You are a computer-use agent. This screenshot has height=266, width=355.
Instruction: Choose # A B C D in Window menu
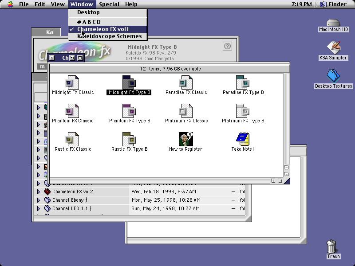pyautogui.click(x=107, y=22)
